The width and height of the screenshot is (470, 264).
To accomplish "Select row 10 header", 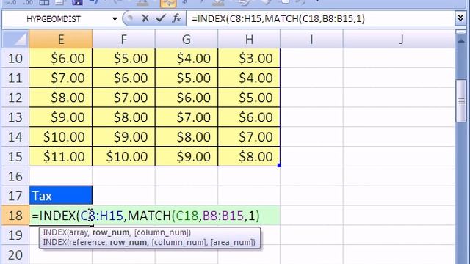I will pos(15,58).
